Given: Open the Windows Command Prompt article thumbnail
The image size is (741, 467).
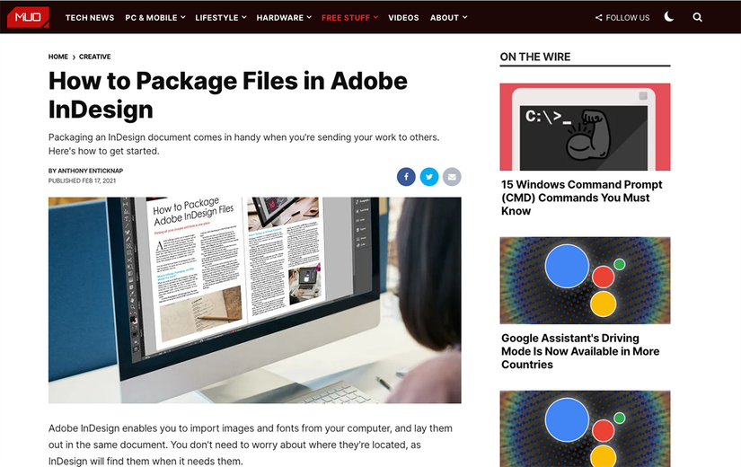Looking at the screenshot, I should [585, 127].
